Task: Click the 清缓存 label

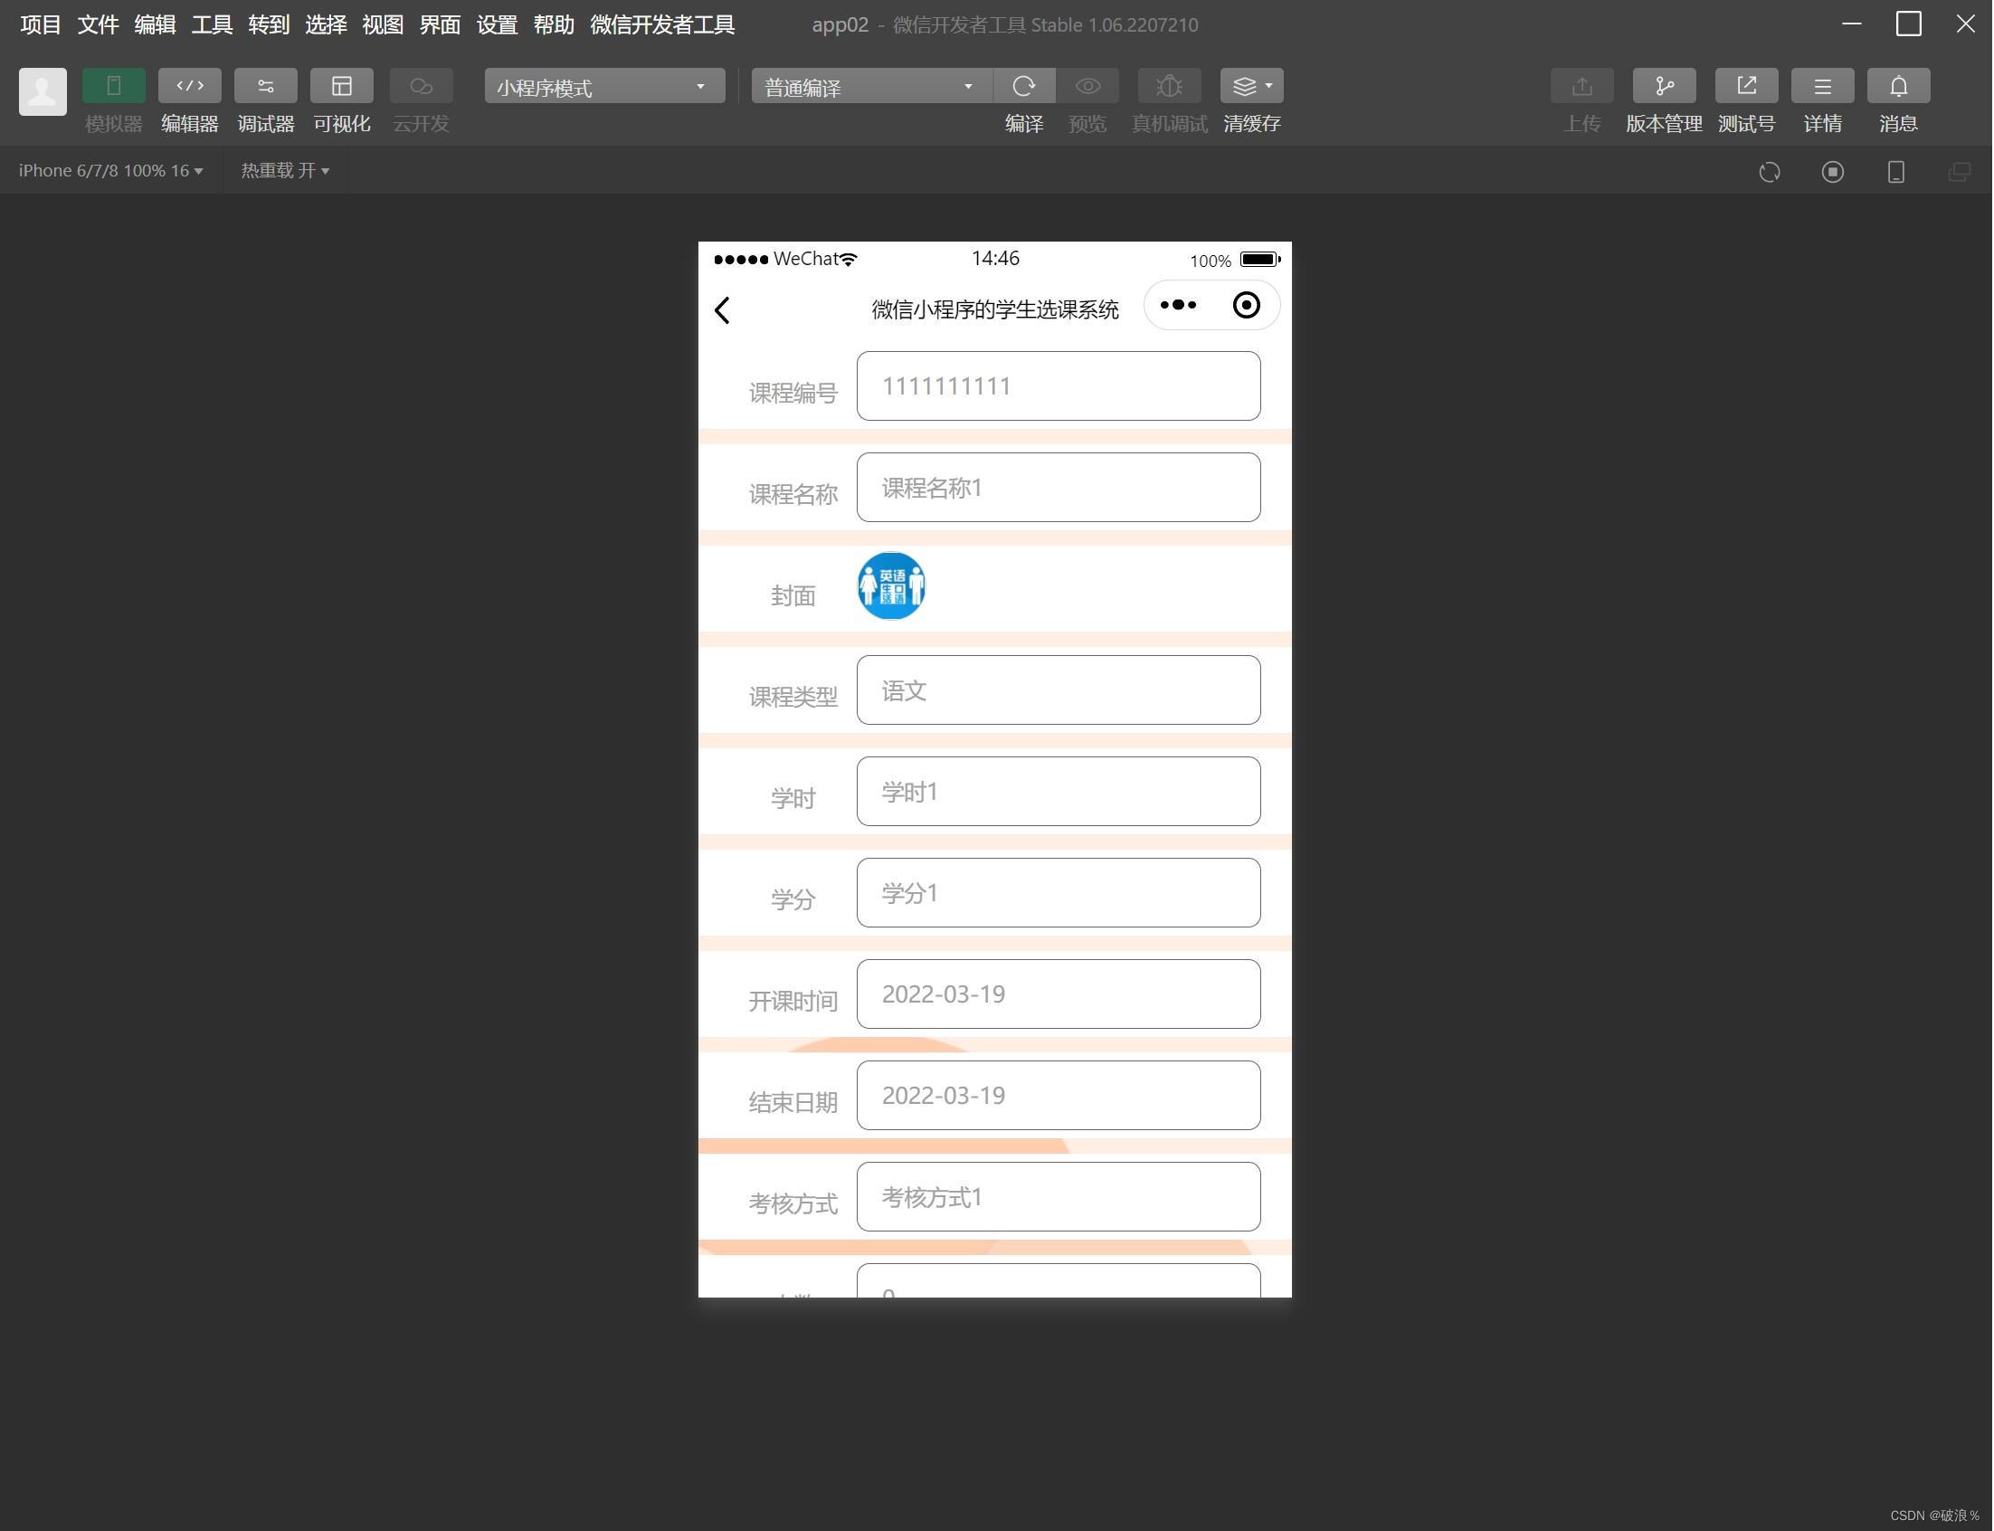Action: 1252,124
